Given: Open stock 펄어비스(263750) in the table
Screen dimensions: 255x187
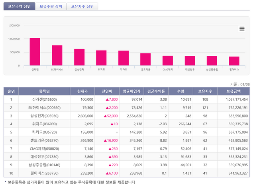Looking at the screenshot, I should 44,173.
